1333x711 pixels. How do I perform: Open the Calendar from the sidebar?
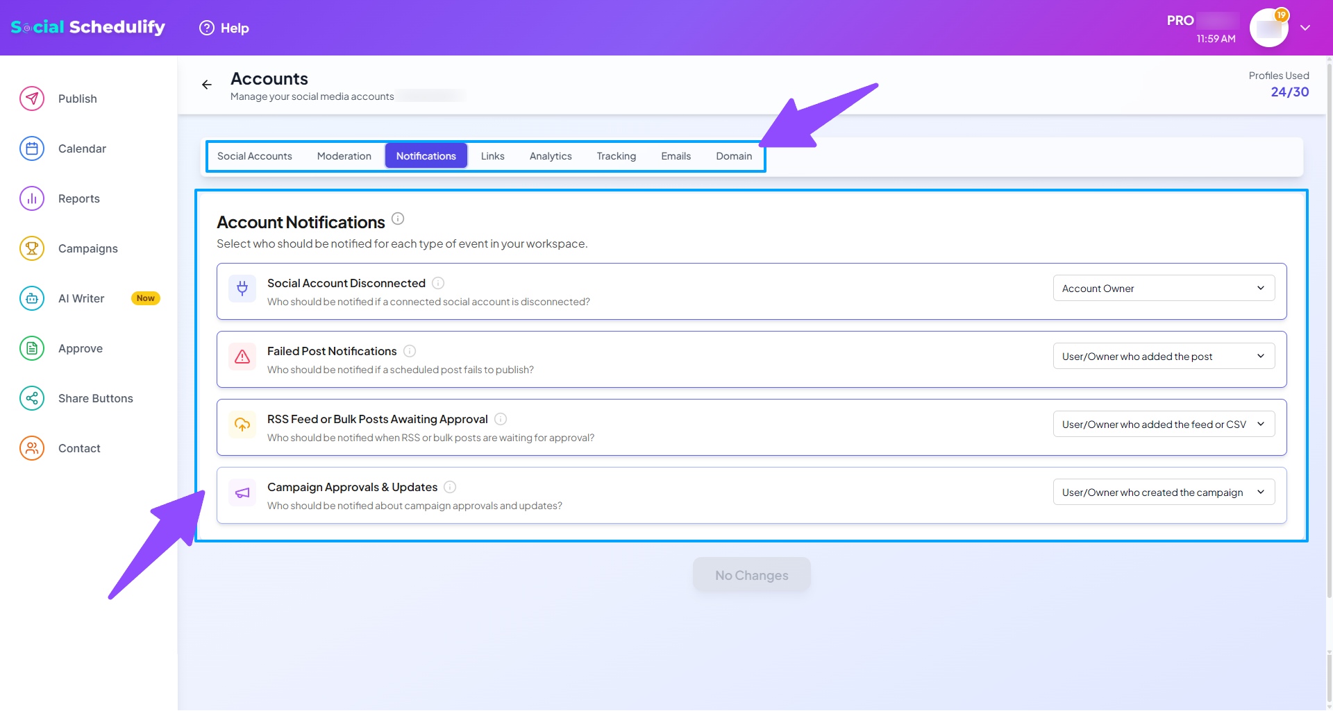coord(32,148)
